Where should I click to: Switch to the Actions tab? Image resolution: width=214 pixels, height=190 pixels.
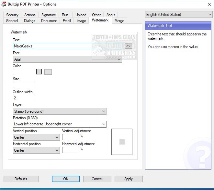pyautogui.click(x=30, y=15)
